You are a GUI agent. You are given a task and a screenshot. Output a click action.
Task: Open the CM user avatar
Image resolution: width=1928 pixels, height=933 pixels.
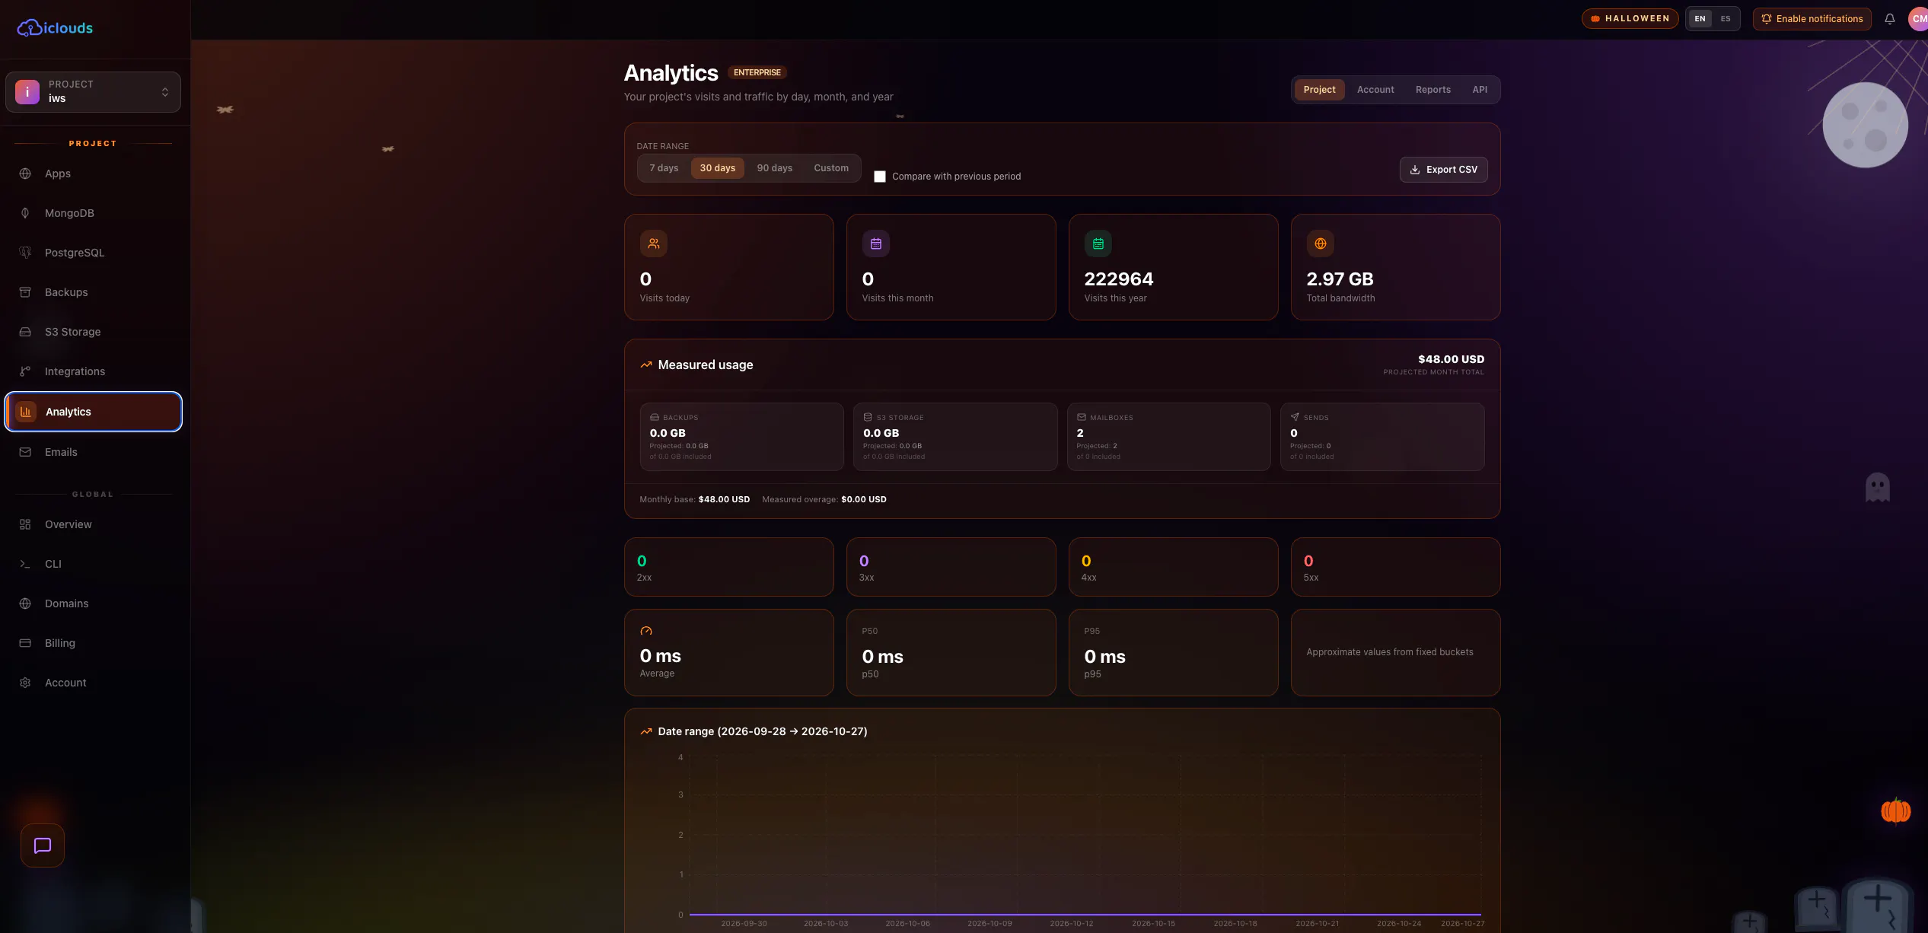point(1918,19)
